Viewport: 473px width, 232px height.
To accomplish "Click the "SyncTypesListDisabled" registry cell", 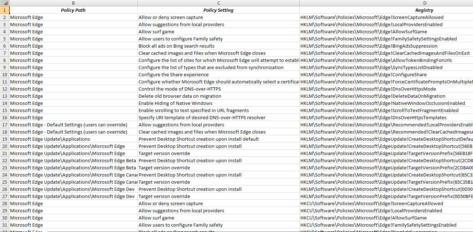I will (x=386, y=67).
